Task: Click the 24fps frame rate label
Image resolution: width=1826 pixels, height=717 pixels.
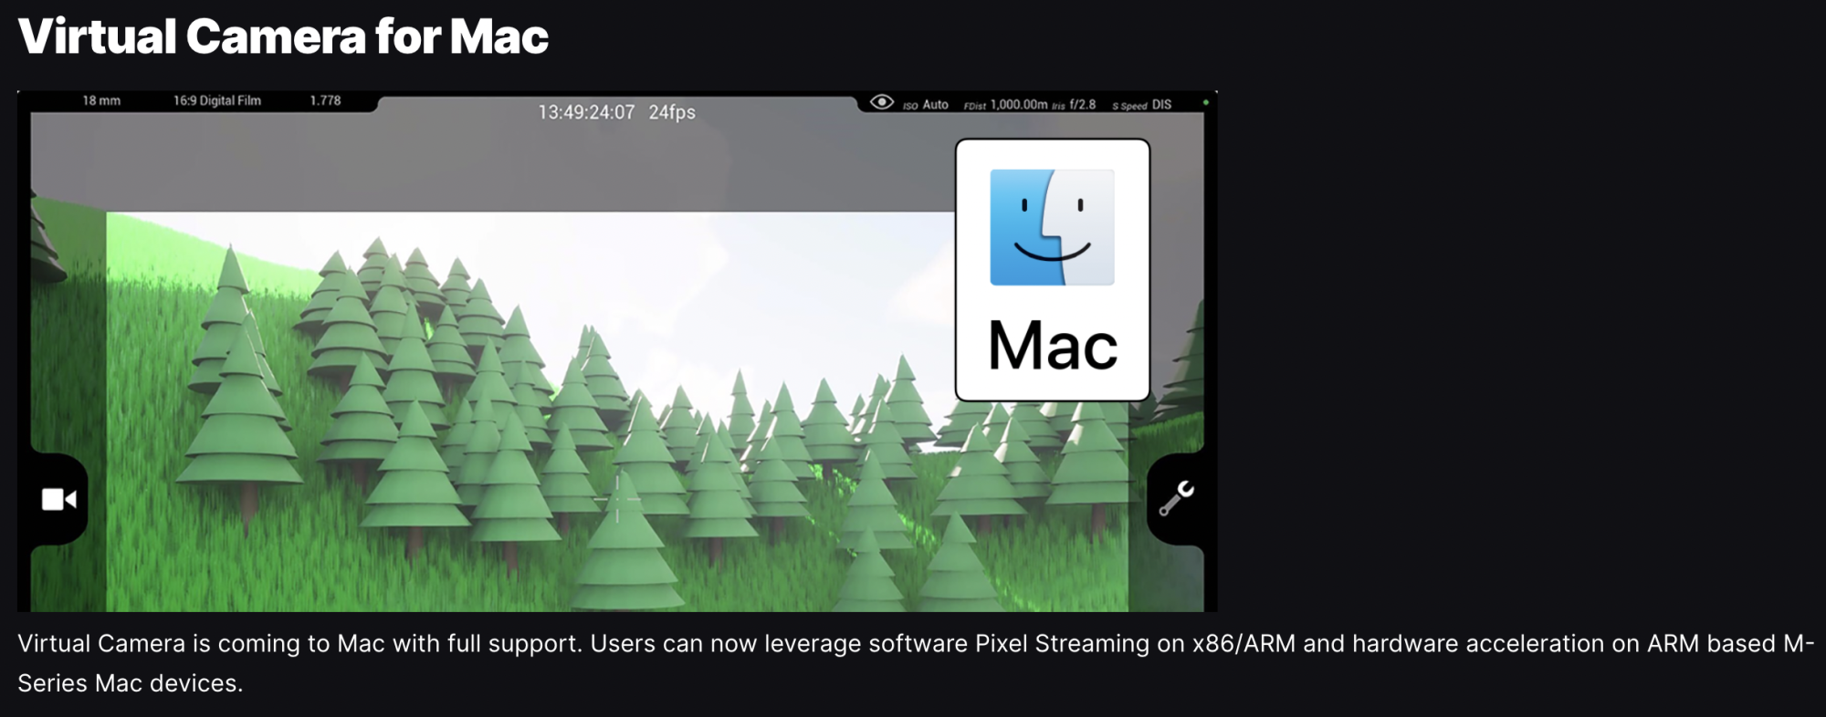Action: coord(672,112)
